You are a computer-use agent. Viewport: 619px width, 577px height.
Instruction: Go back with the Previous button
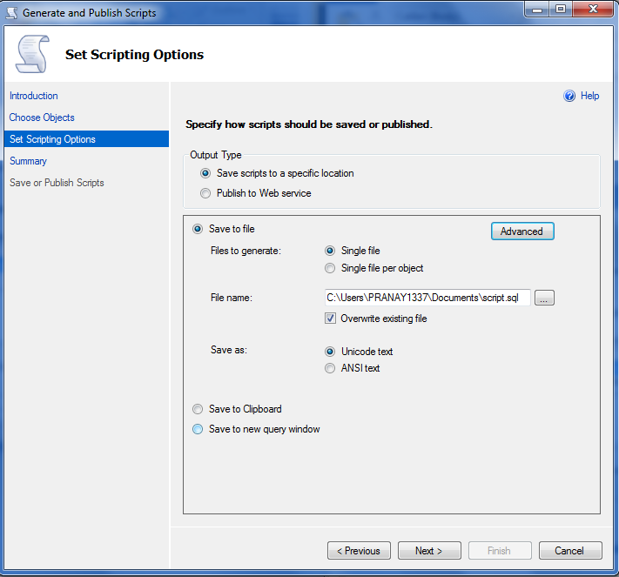click(x=359, y=551)
